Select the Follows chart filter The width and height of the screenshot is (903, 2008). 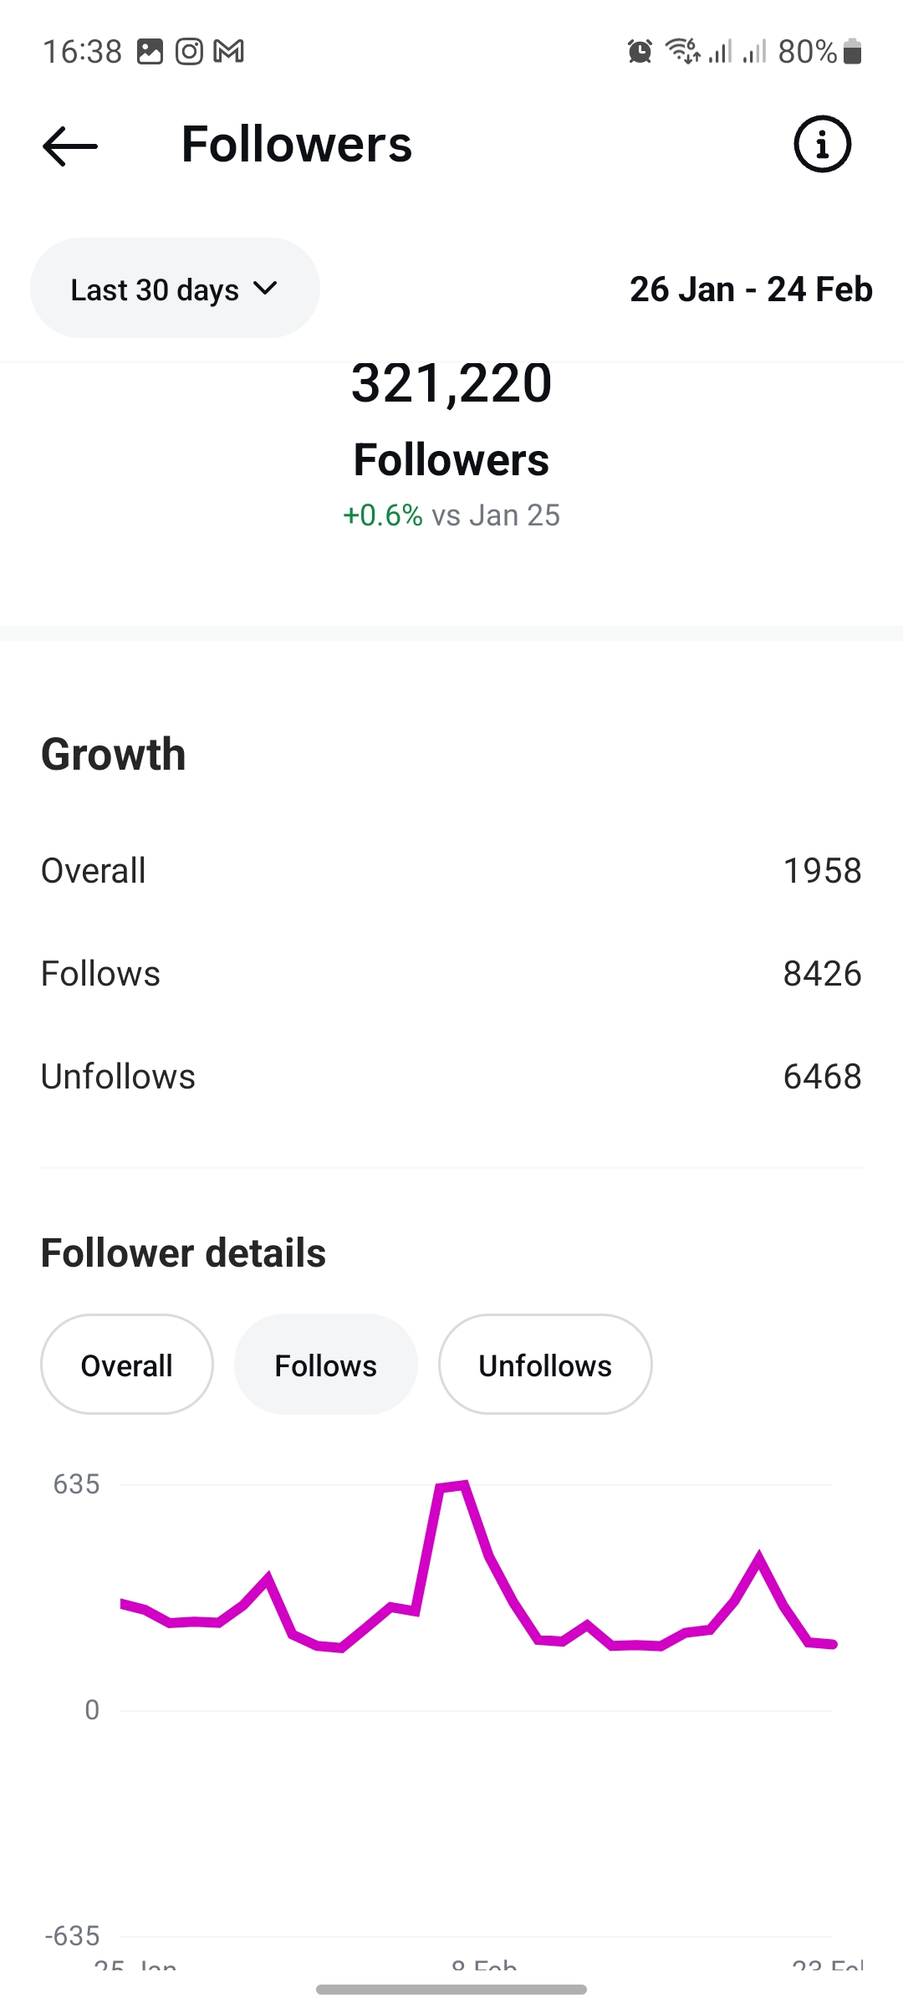tap(326, 1365)
